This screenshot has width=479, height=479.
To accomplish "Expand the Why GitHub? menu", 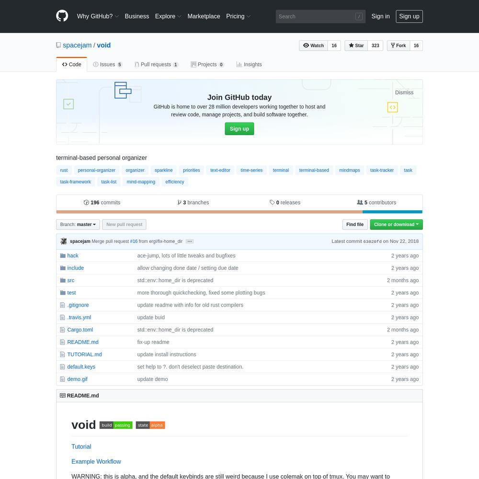I will click(x=98, y=16).
